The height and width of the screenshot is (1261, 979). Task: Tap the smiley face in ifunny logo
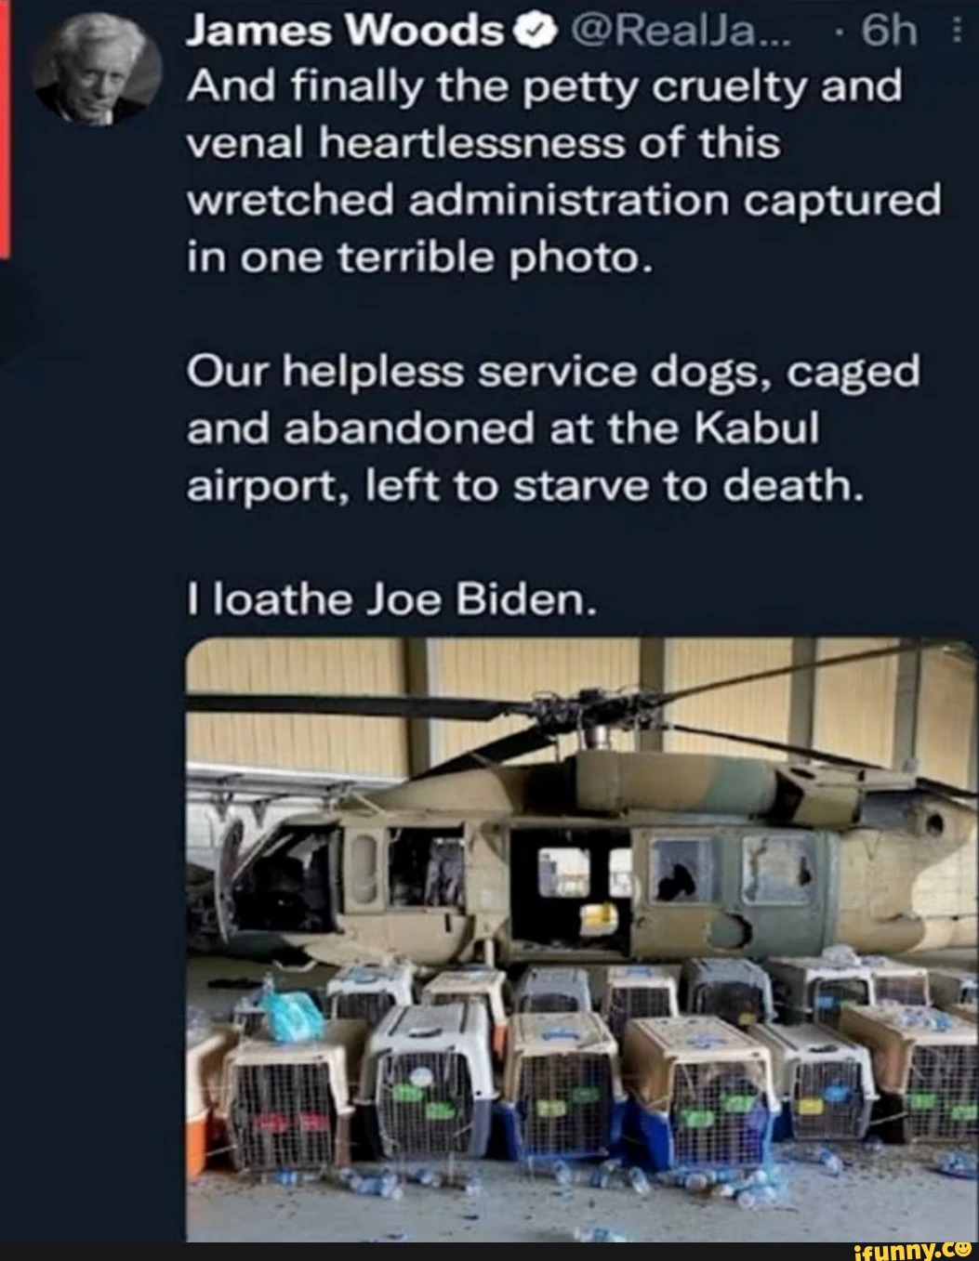point(961,1249)
